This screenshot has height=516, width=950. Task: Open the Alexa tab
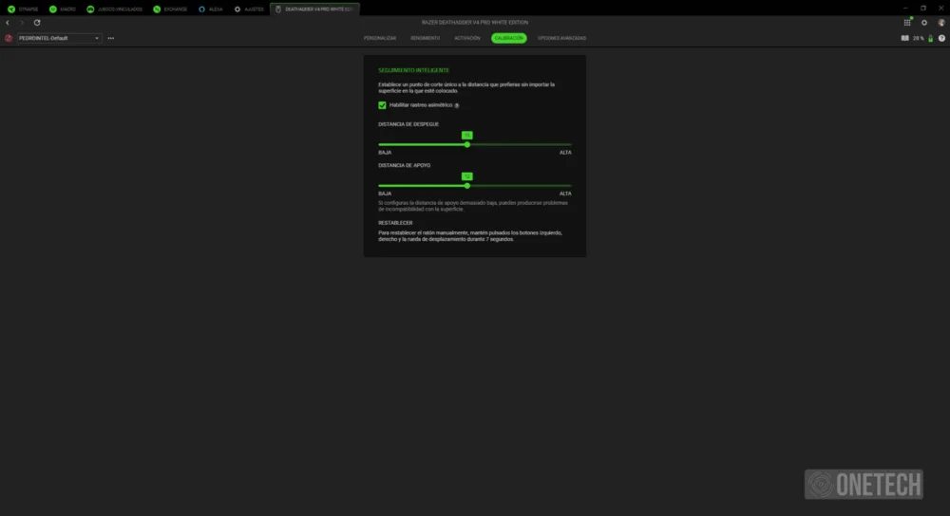[x=211, y=9]
